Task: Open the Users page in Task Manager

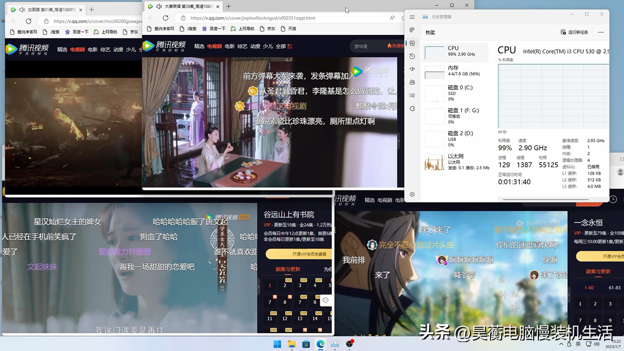Action: click(412, 82)
